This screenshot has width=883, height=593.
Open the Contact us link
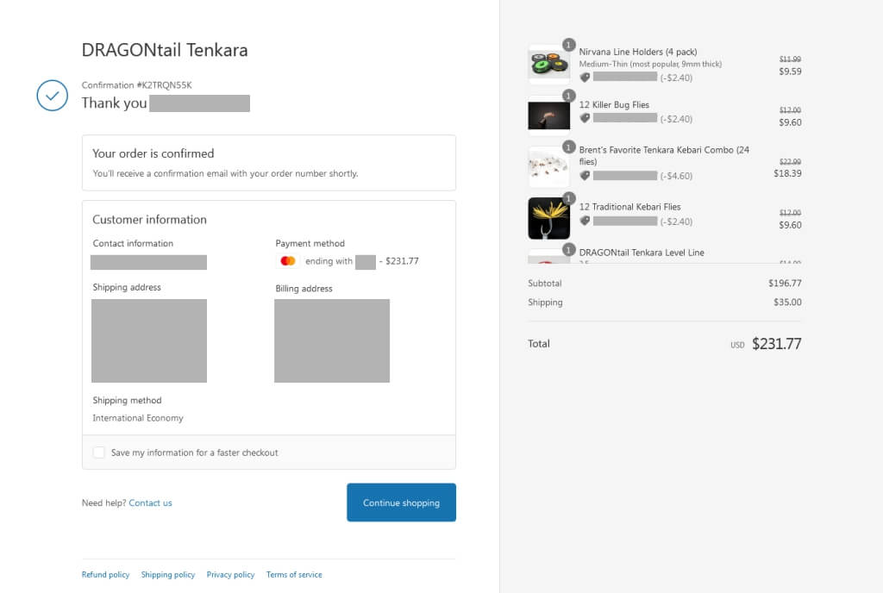coord(150,503)
